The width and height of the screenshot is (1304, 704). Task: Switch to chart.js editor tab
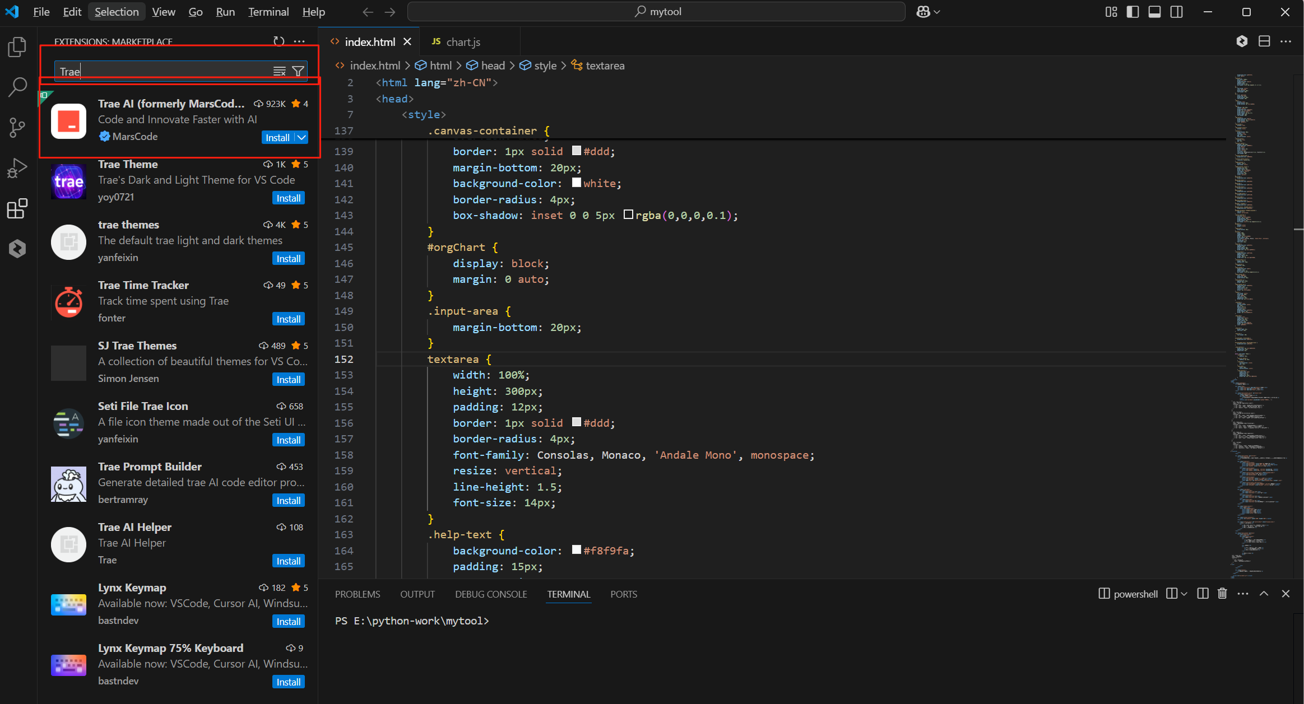pyautogui.click(x=462, y=42)
